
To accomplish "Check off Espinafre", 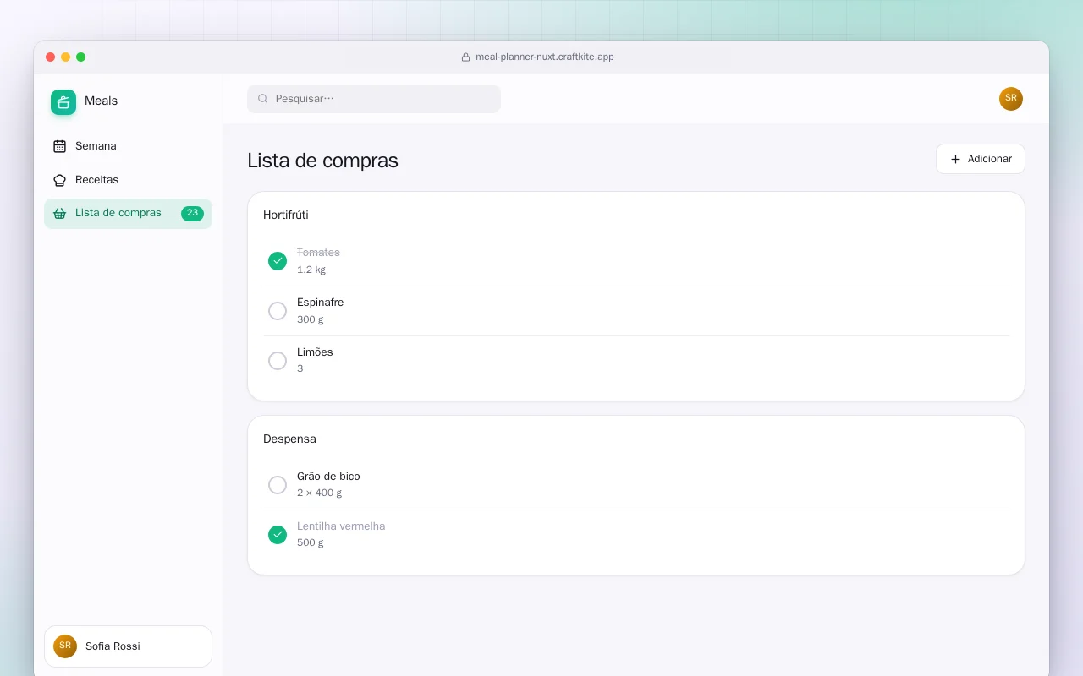I will [x=278, y=311].
